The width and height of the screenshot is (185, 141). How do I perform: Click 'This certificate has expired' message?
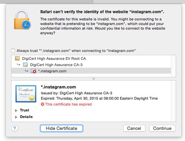[68, 104]
